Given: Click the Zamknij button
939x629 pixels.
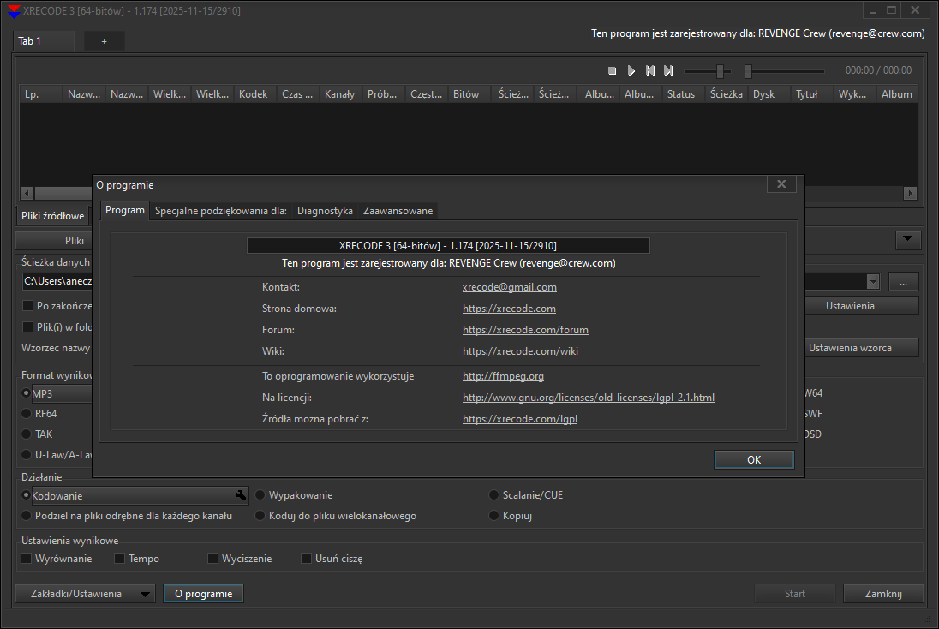Looking at the screenshot, I should pyautogui.click(x=883, y=594).
